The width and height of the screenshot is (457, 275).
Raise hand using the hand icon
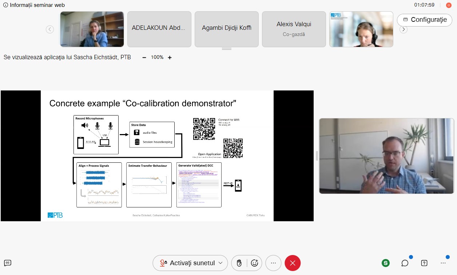click(239, 263)
